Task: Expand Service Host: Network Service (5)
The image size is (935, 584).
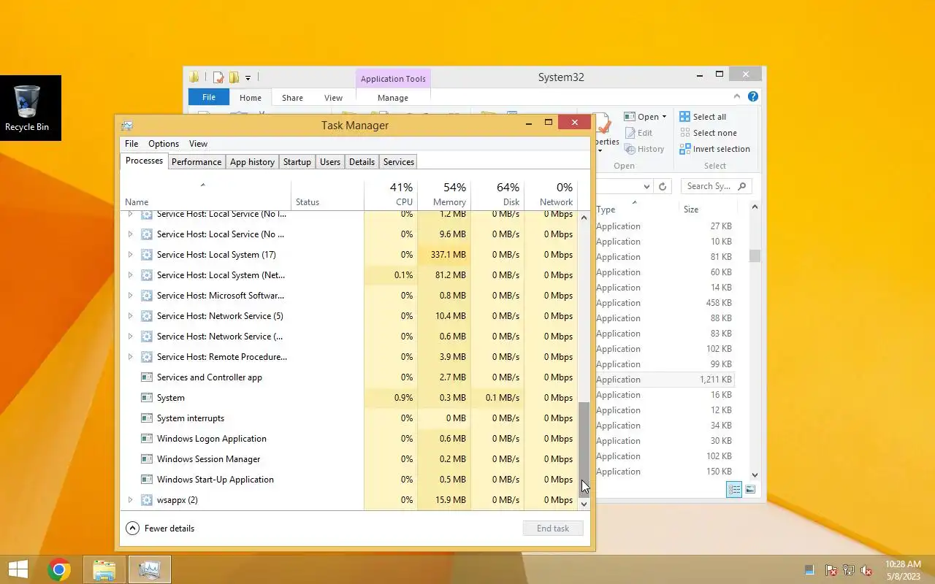Action: 131,316
